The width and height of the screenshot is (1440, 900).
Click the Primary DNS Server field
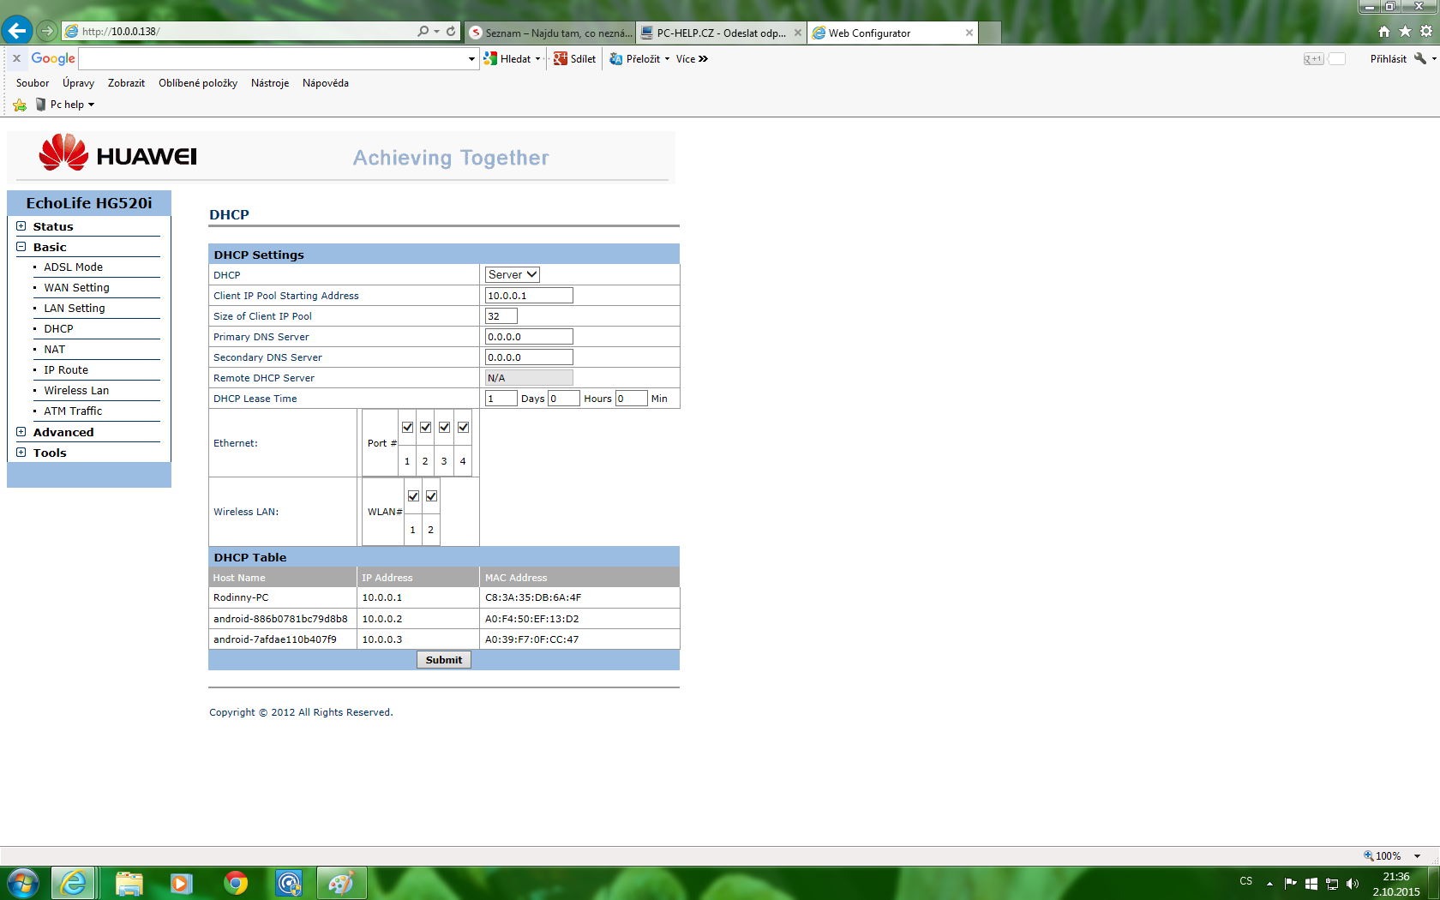point(529,337)
